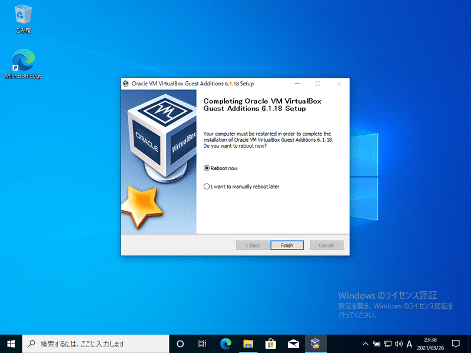Image resolution: width=471 pixels, height=353 pixels.
Task: Choose I want to manually reboot later
Action: [241, 187]
